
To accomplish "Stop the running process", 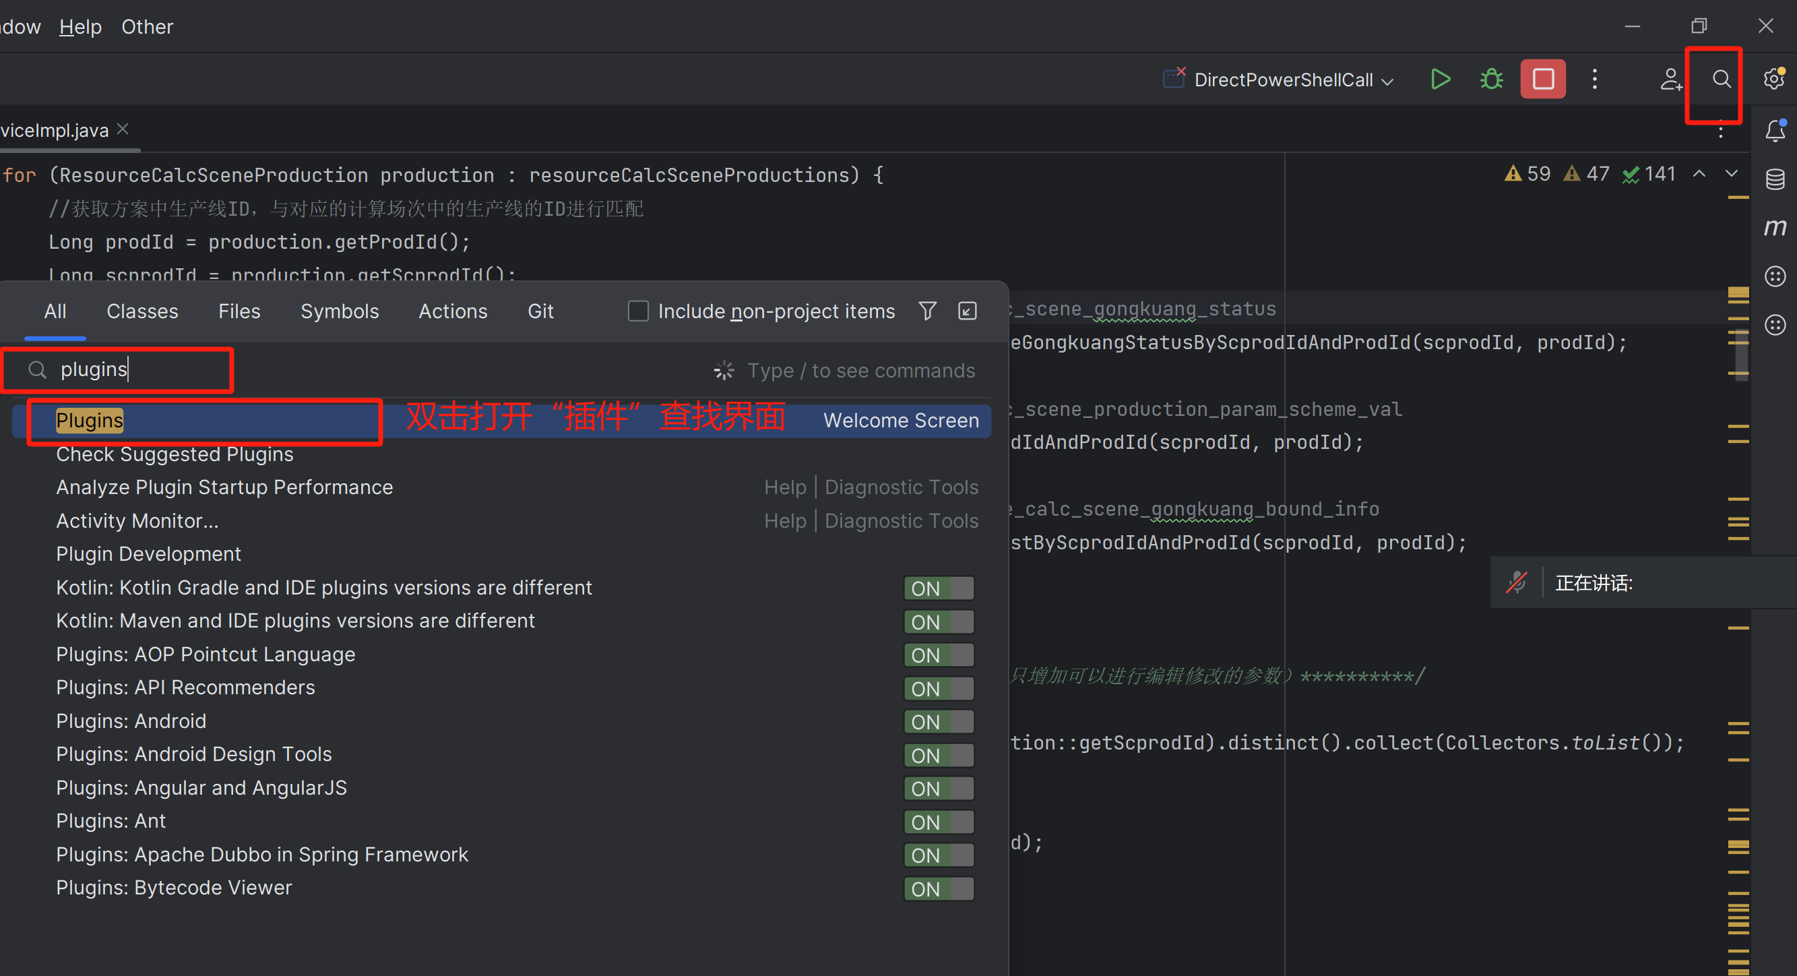I will coord(1542,79).
